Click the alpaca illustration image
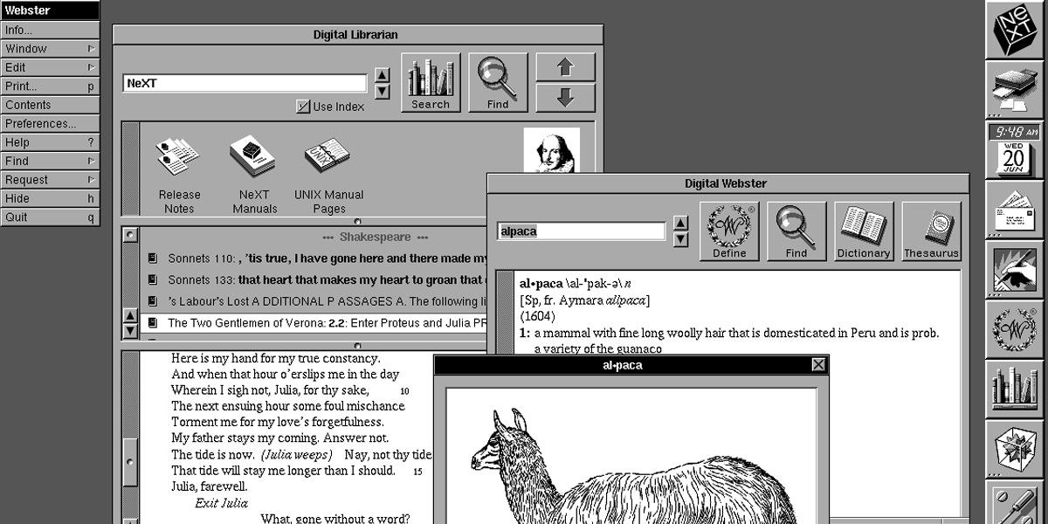Screen dimensions: 1048x524 631,456
